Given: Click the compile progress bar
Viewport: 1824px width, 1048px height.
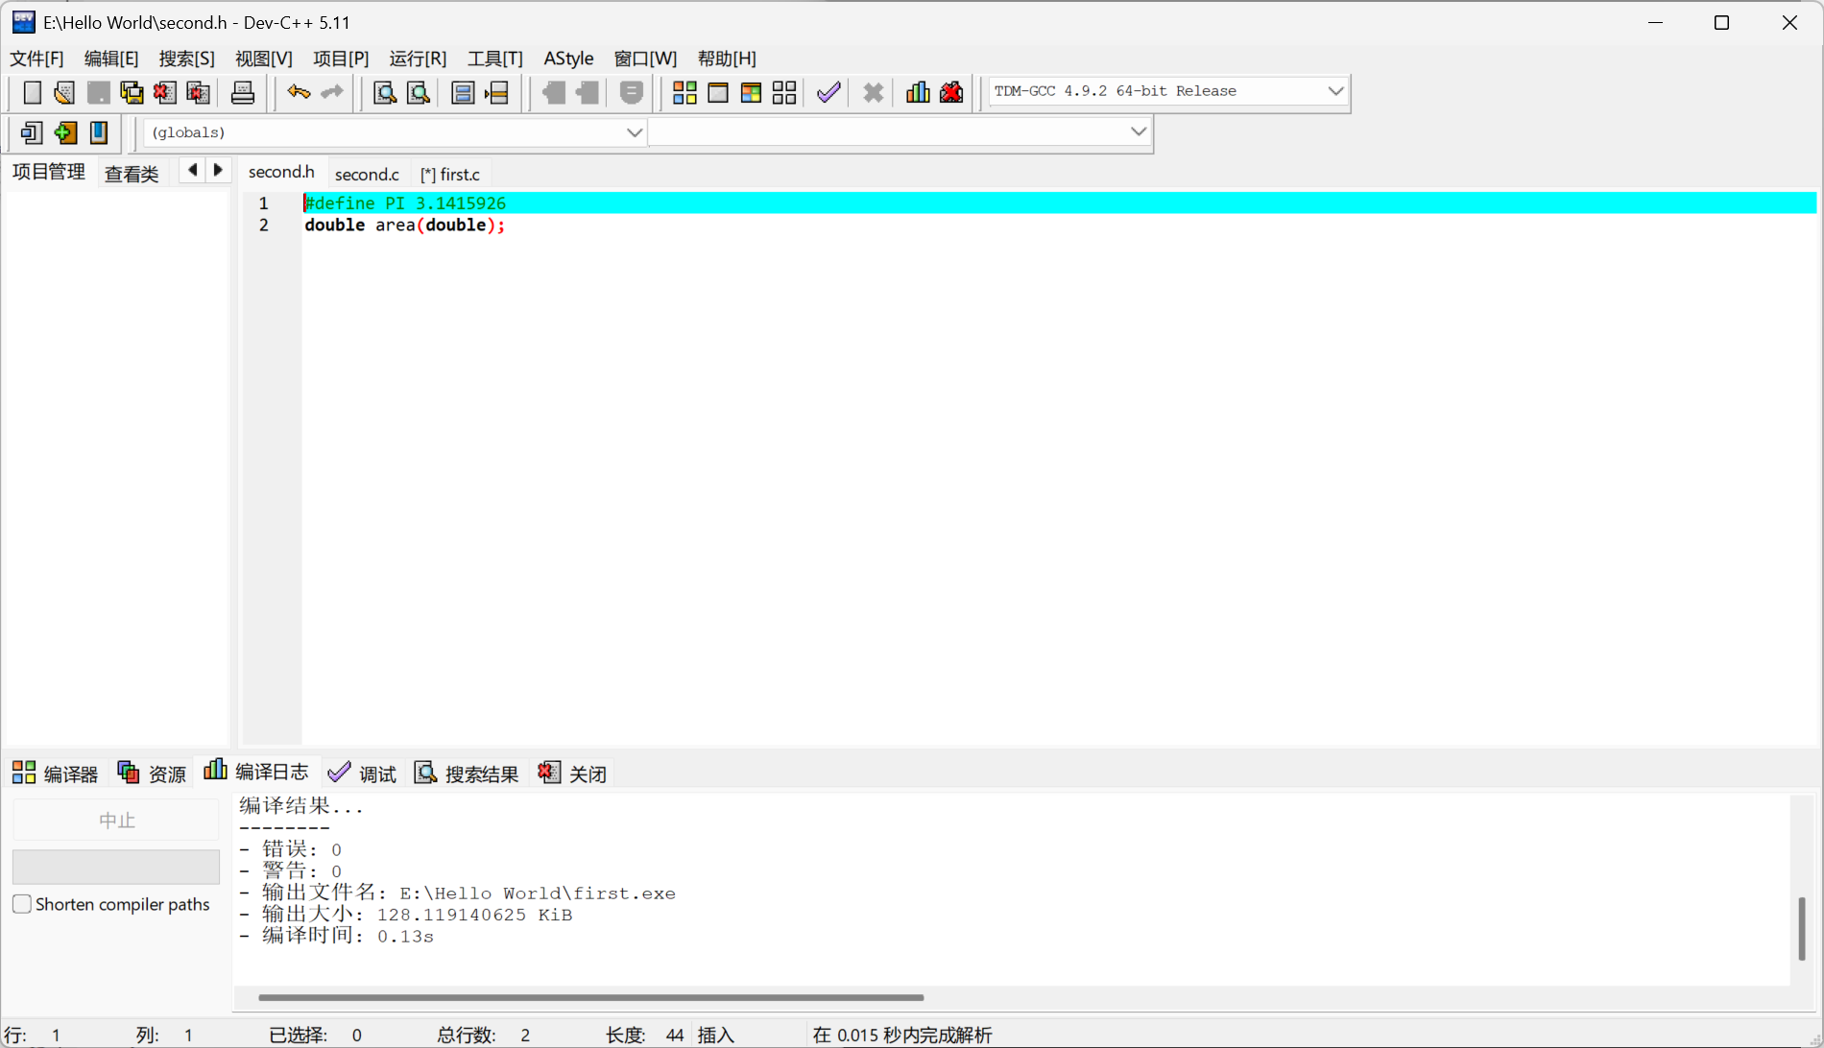Looking at the screenshot, I should click(x=116, y=867).
